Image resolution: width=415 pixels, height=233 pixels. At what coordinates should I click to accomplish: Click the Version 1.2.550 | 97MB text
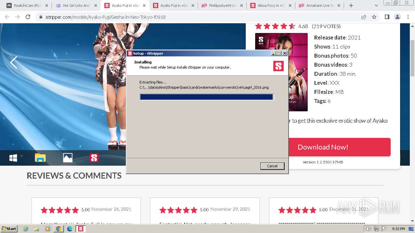[x=323, y=162]
